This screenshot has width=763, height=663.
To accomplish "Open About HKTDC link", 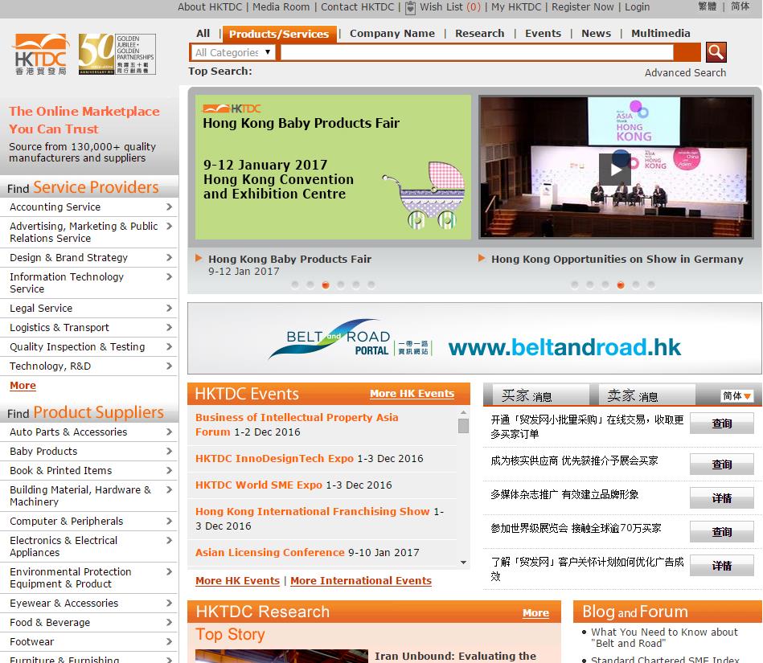I will (210, 6).
